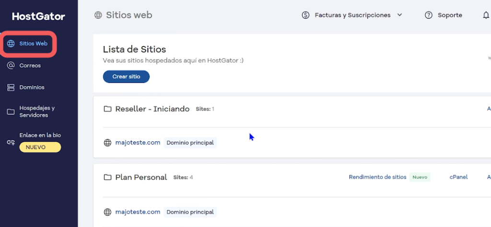Click the Dominio principal tag under Reseller

[190, 143]
